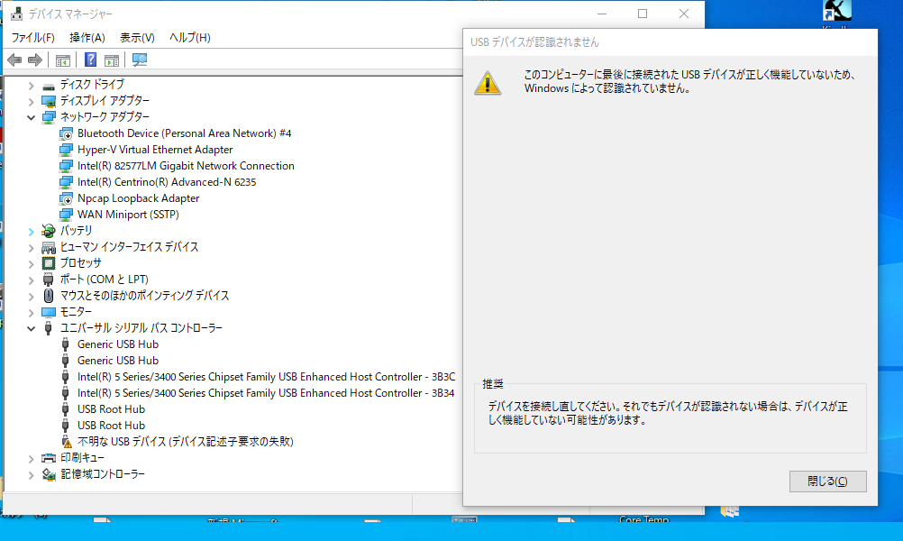Click the mouse icon beside マウスとそのほかのポインティング デバイス
Image resolution: width=903 pixels, height=541 pixels.
(x=49, y=296)
